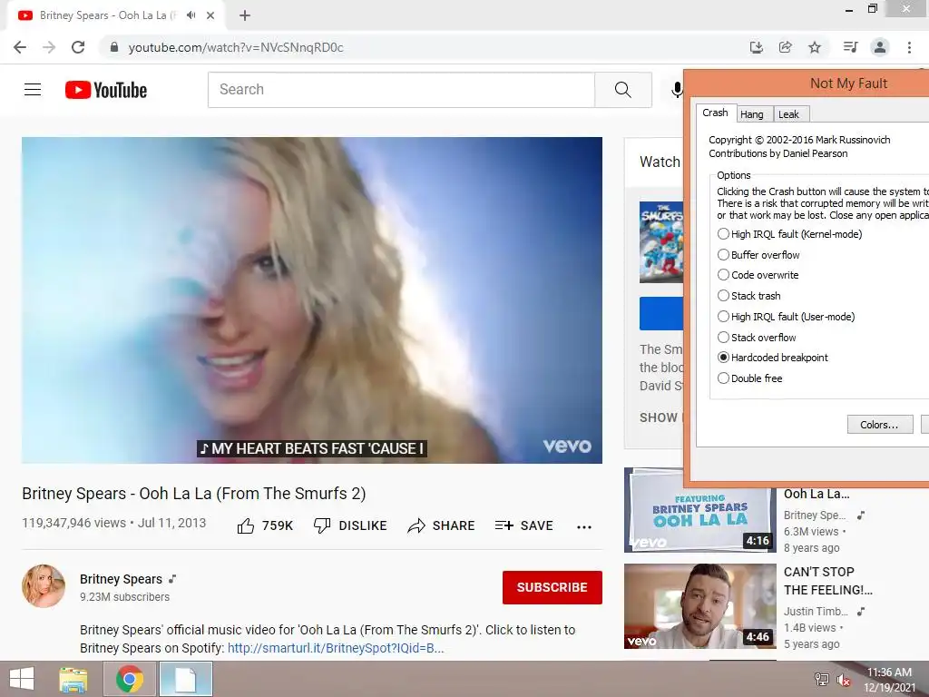Click SHARE below the video
Image resolution: width=929 pixels, height=697 pixels.
click(442, 525)
